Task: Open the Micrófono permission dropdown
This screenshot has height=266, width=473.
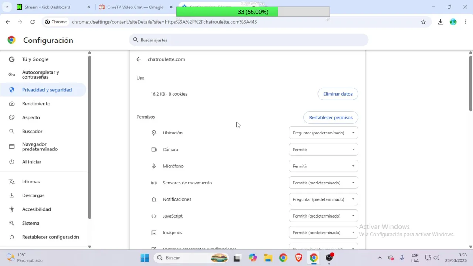Action: [x=323, y=166]
